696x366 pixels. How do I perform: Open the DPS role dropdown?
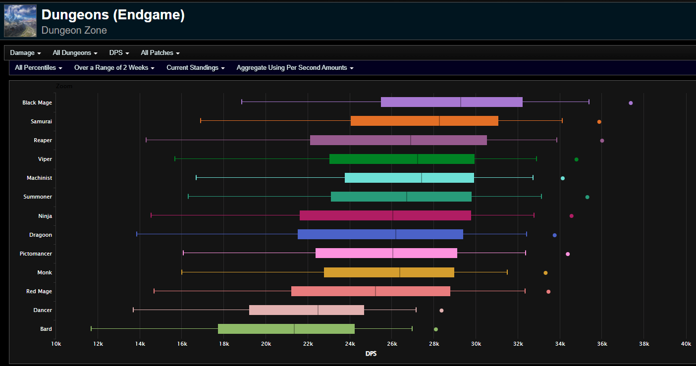(119, 53)
